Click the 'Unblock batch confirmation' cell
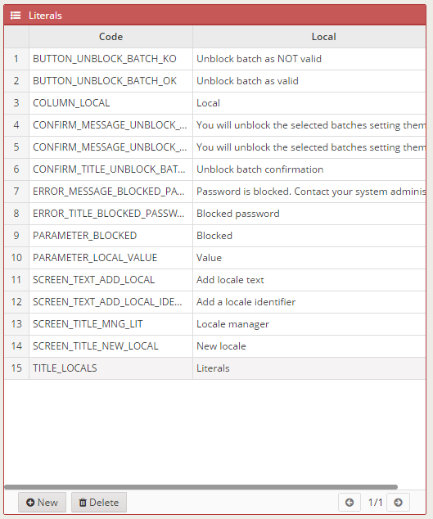Screen dimensions: 433x519 tap(309, 169)
